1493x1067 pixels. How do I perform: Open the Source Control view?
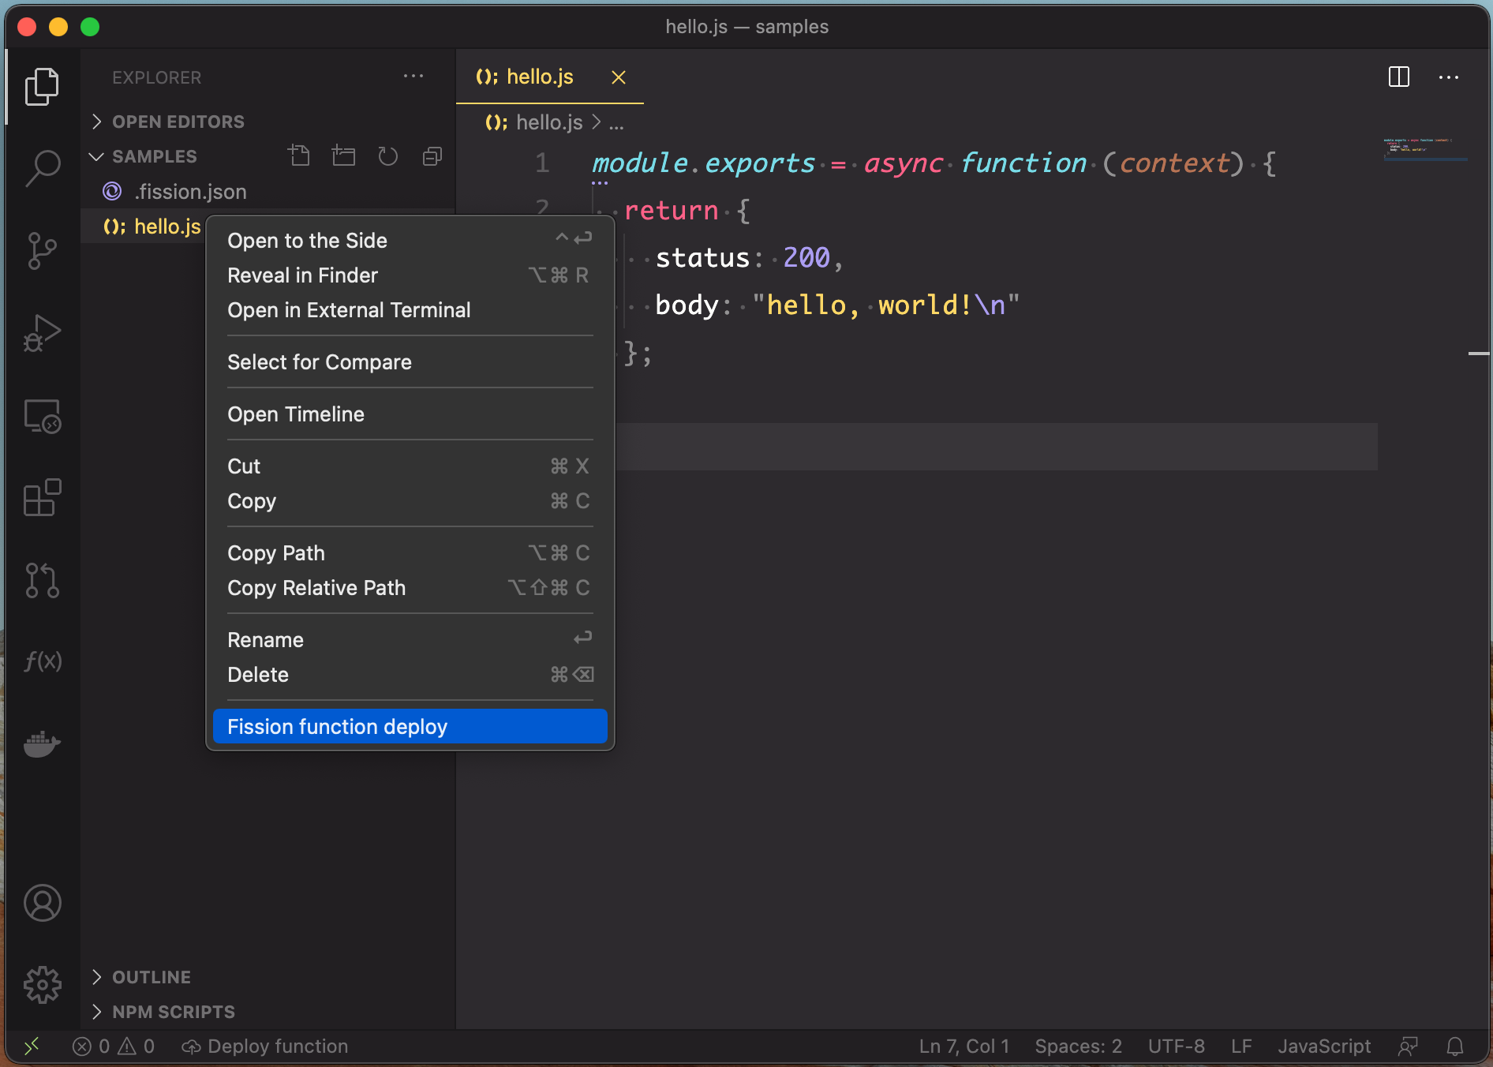pos(43,251)
